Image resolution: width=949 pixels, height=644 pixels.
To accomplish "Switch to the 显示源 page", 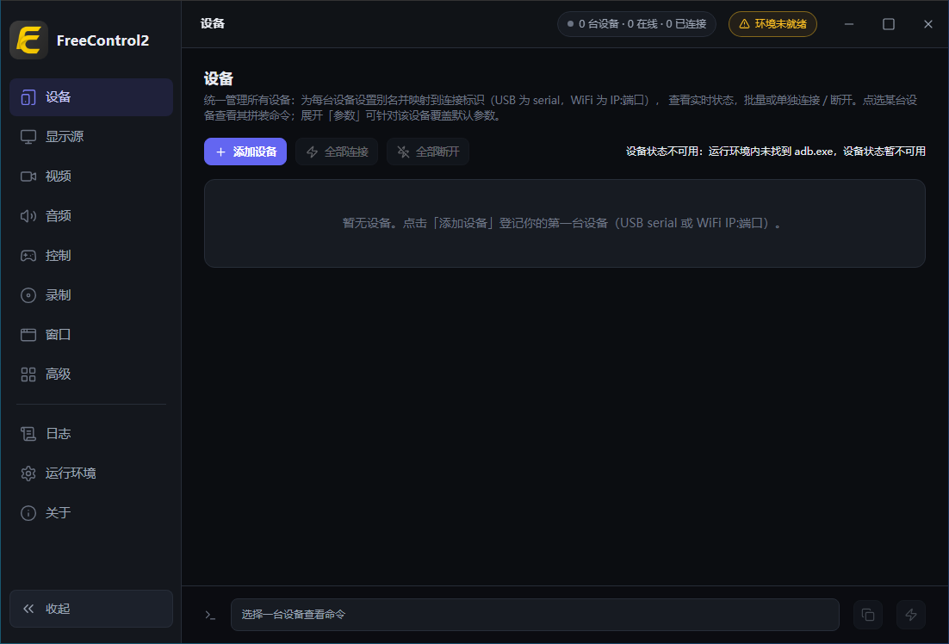I will coord(91,137).
